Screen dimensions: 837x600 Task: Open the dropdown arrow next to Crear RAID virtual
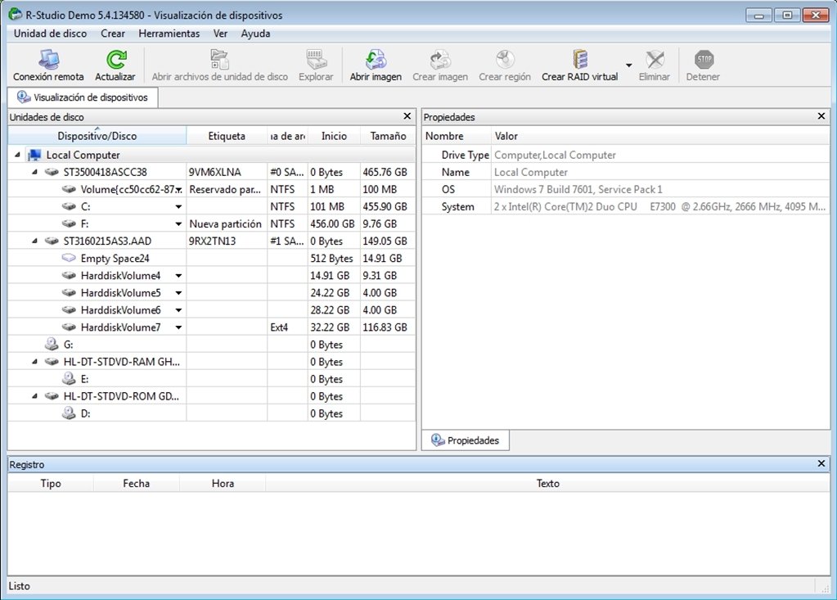tap(629, 65)
